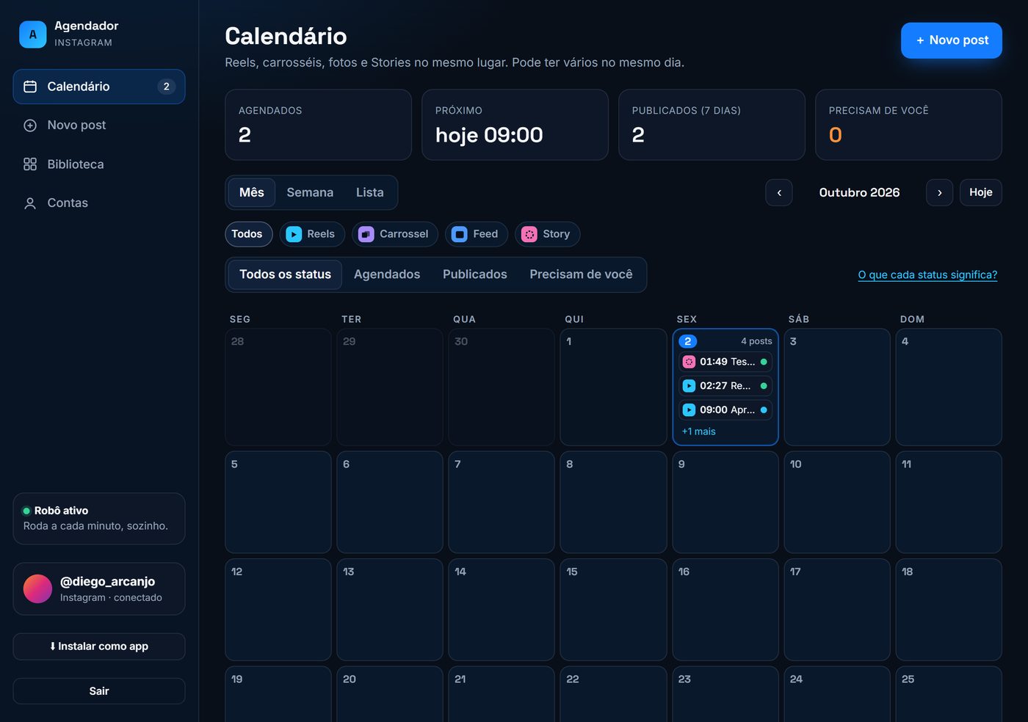
Task: Click the blue status dot on the 09:00 post
Action: click(764, 410)
